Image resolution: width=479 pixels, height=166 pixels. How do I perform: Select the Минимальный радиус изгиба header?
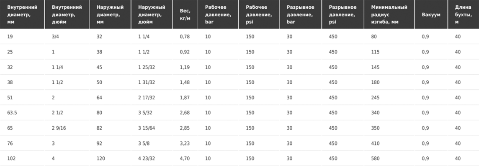(x=389, y=15)
